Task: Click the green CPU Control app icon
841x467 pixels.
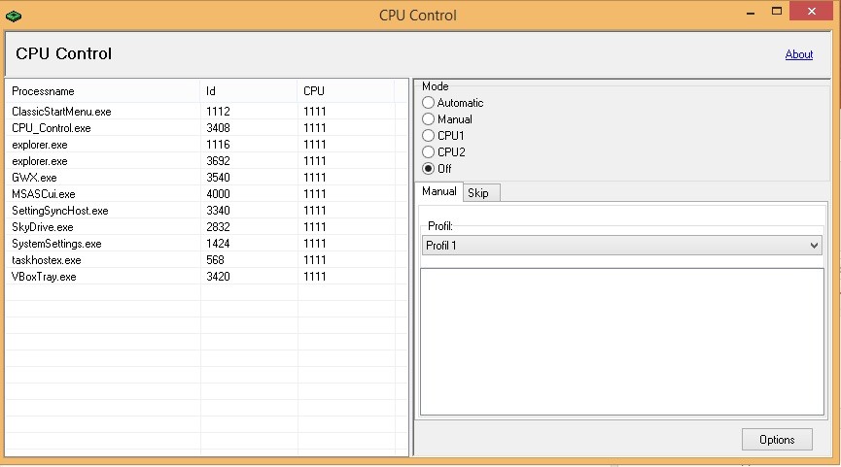Action: click(x=14, y=17)
